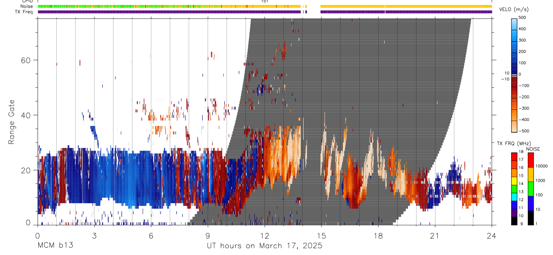This screenshot has height=255, width=553.
Task: Click the 21 hour tick label on time axis
Action: [x=435, y=235]
